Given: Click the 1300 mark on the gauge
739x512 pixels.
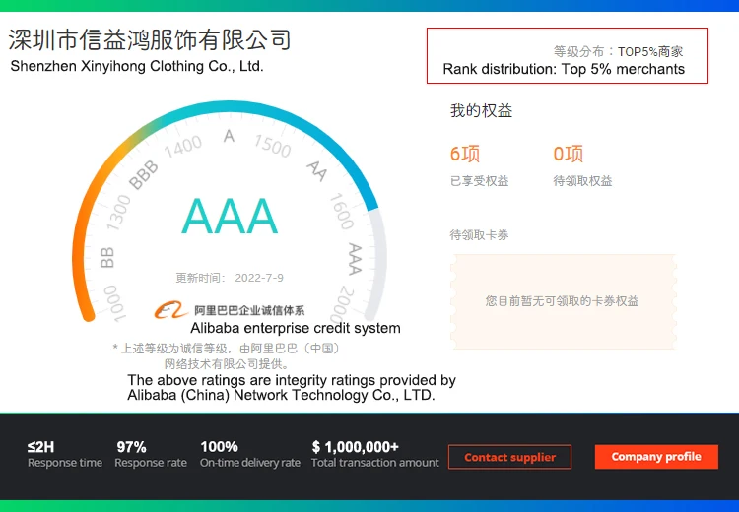Looking at the screenshot, I should pyautogui.click(x=118, y=213).
